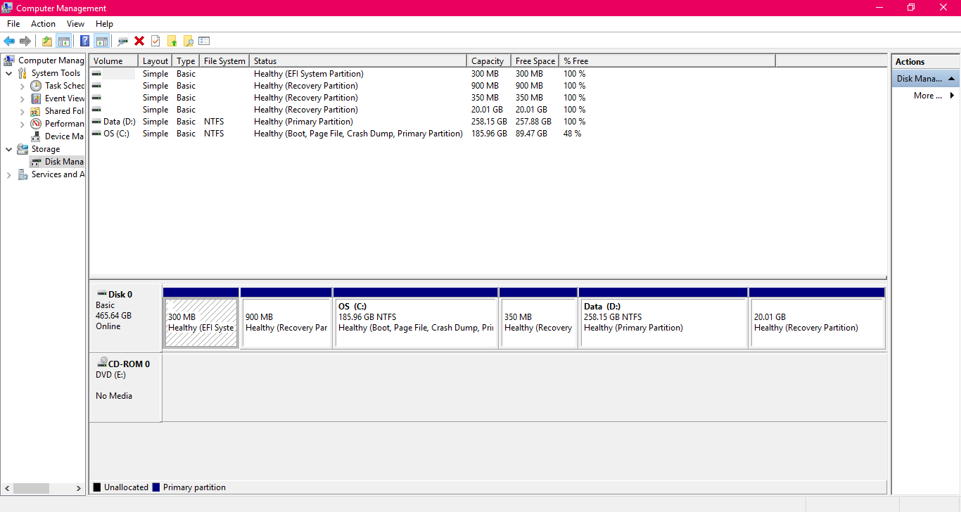Expand the Performance tree node
The image size is (961, 512).
(22, 124)
